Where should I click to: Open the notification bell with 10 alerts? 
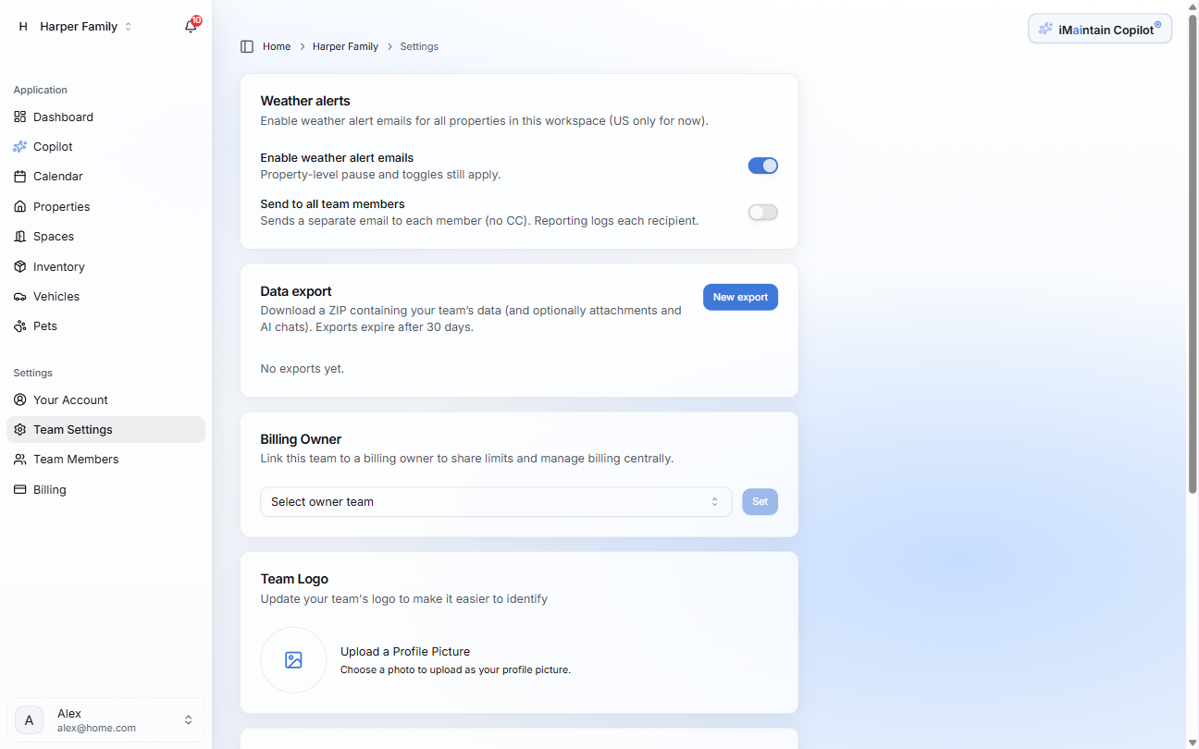pos(191,26)
